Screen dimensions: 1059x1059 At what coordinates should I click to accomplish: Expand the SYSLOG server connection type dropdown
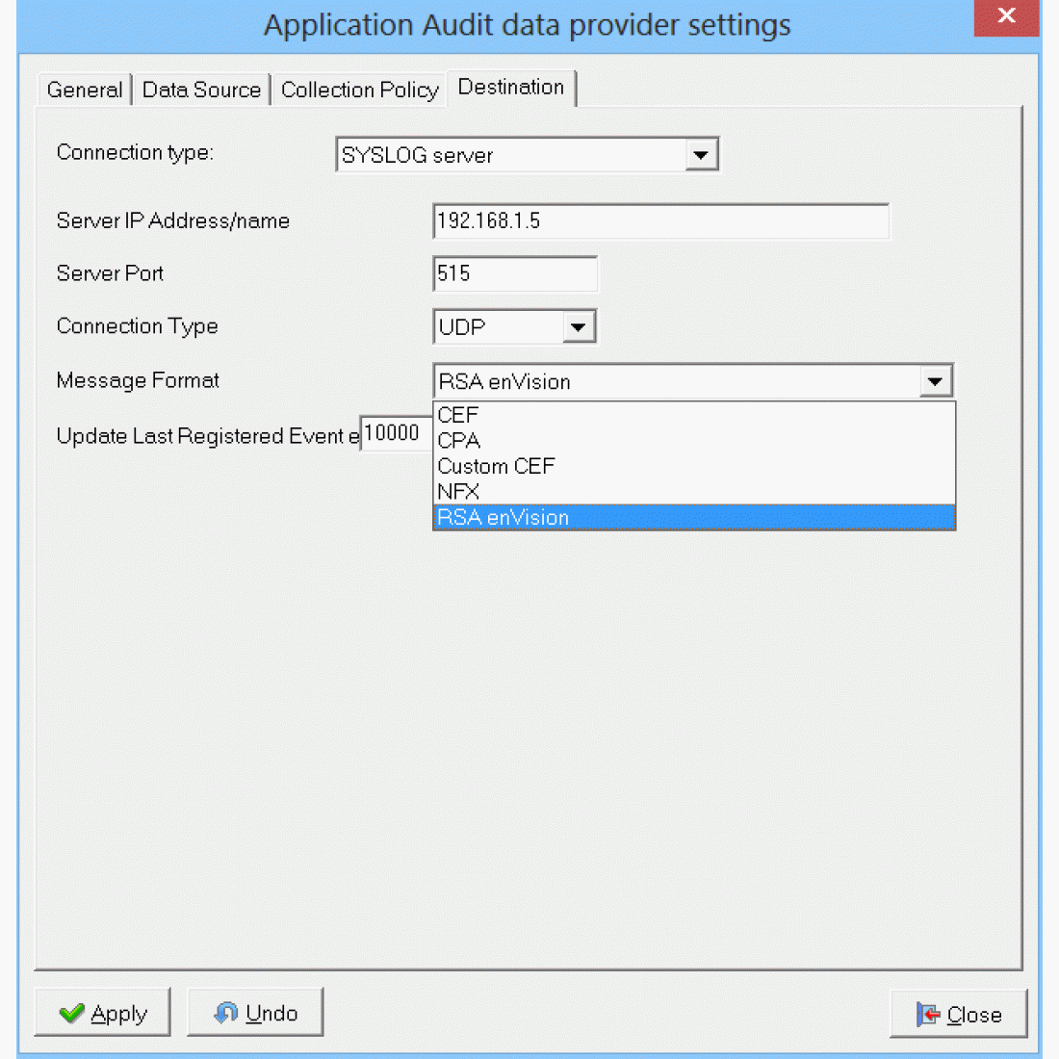701,155
